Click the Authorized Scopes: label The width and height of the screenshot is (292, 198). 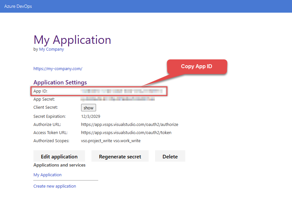(x=51, y=141)
